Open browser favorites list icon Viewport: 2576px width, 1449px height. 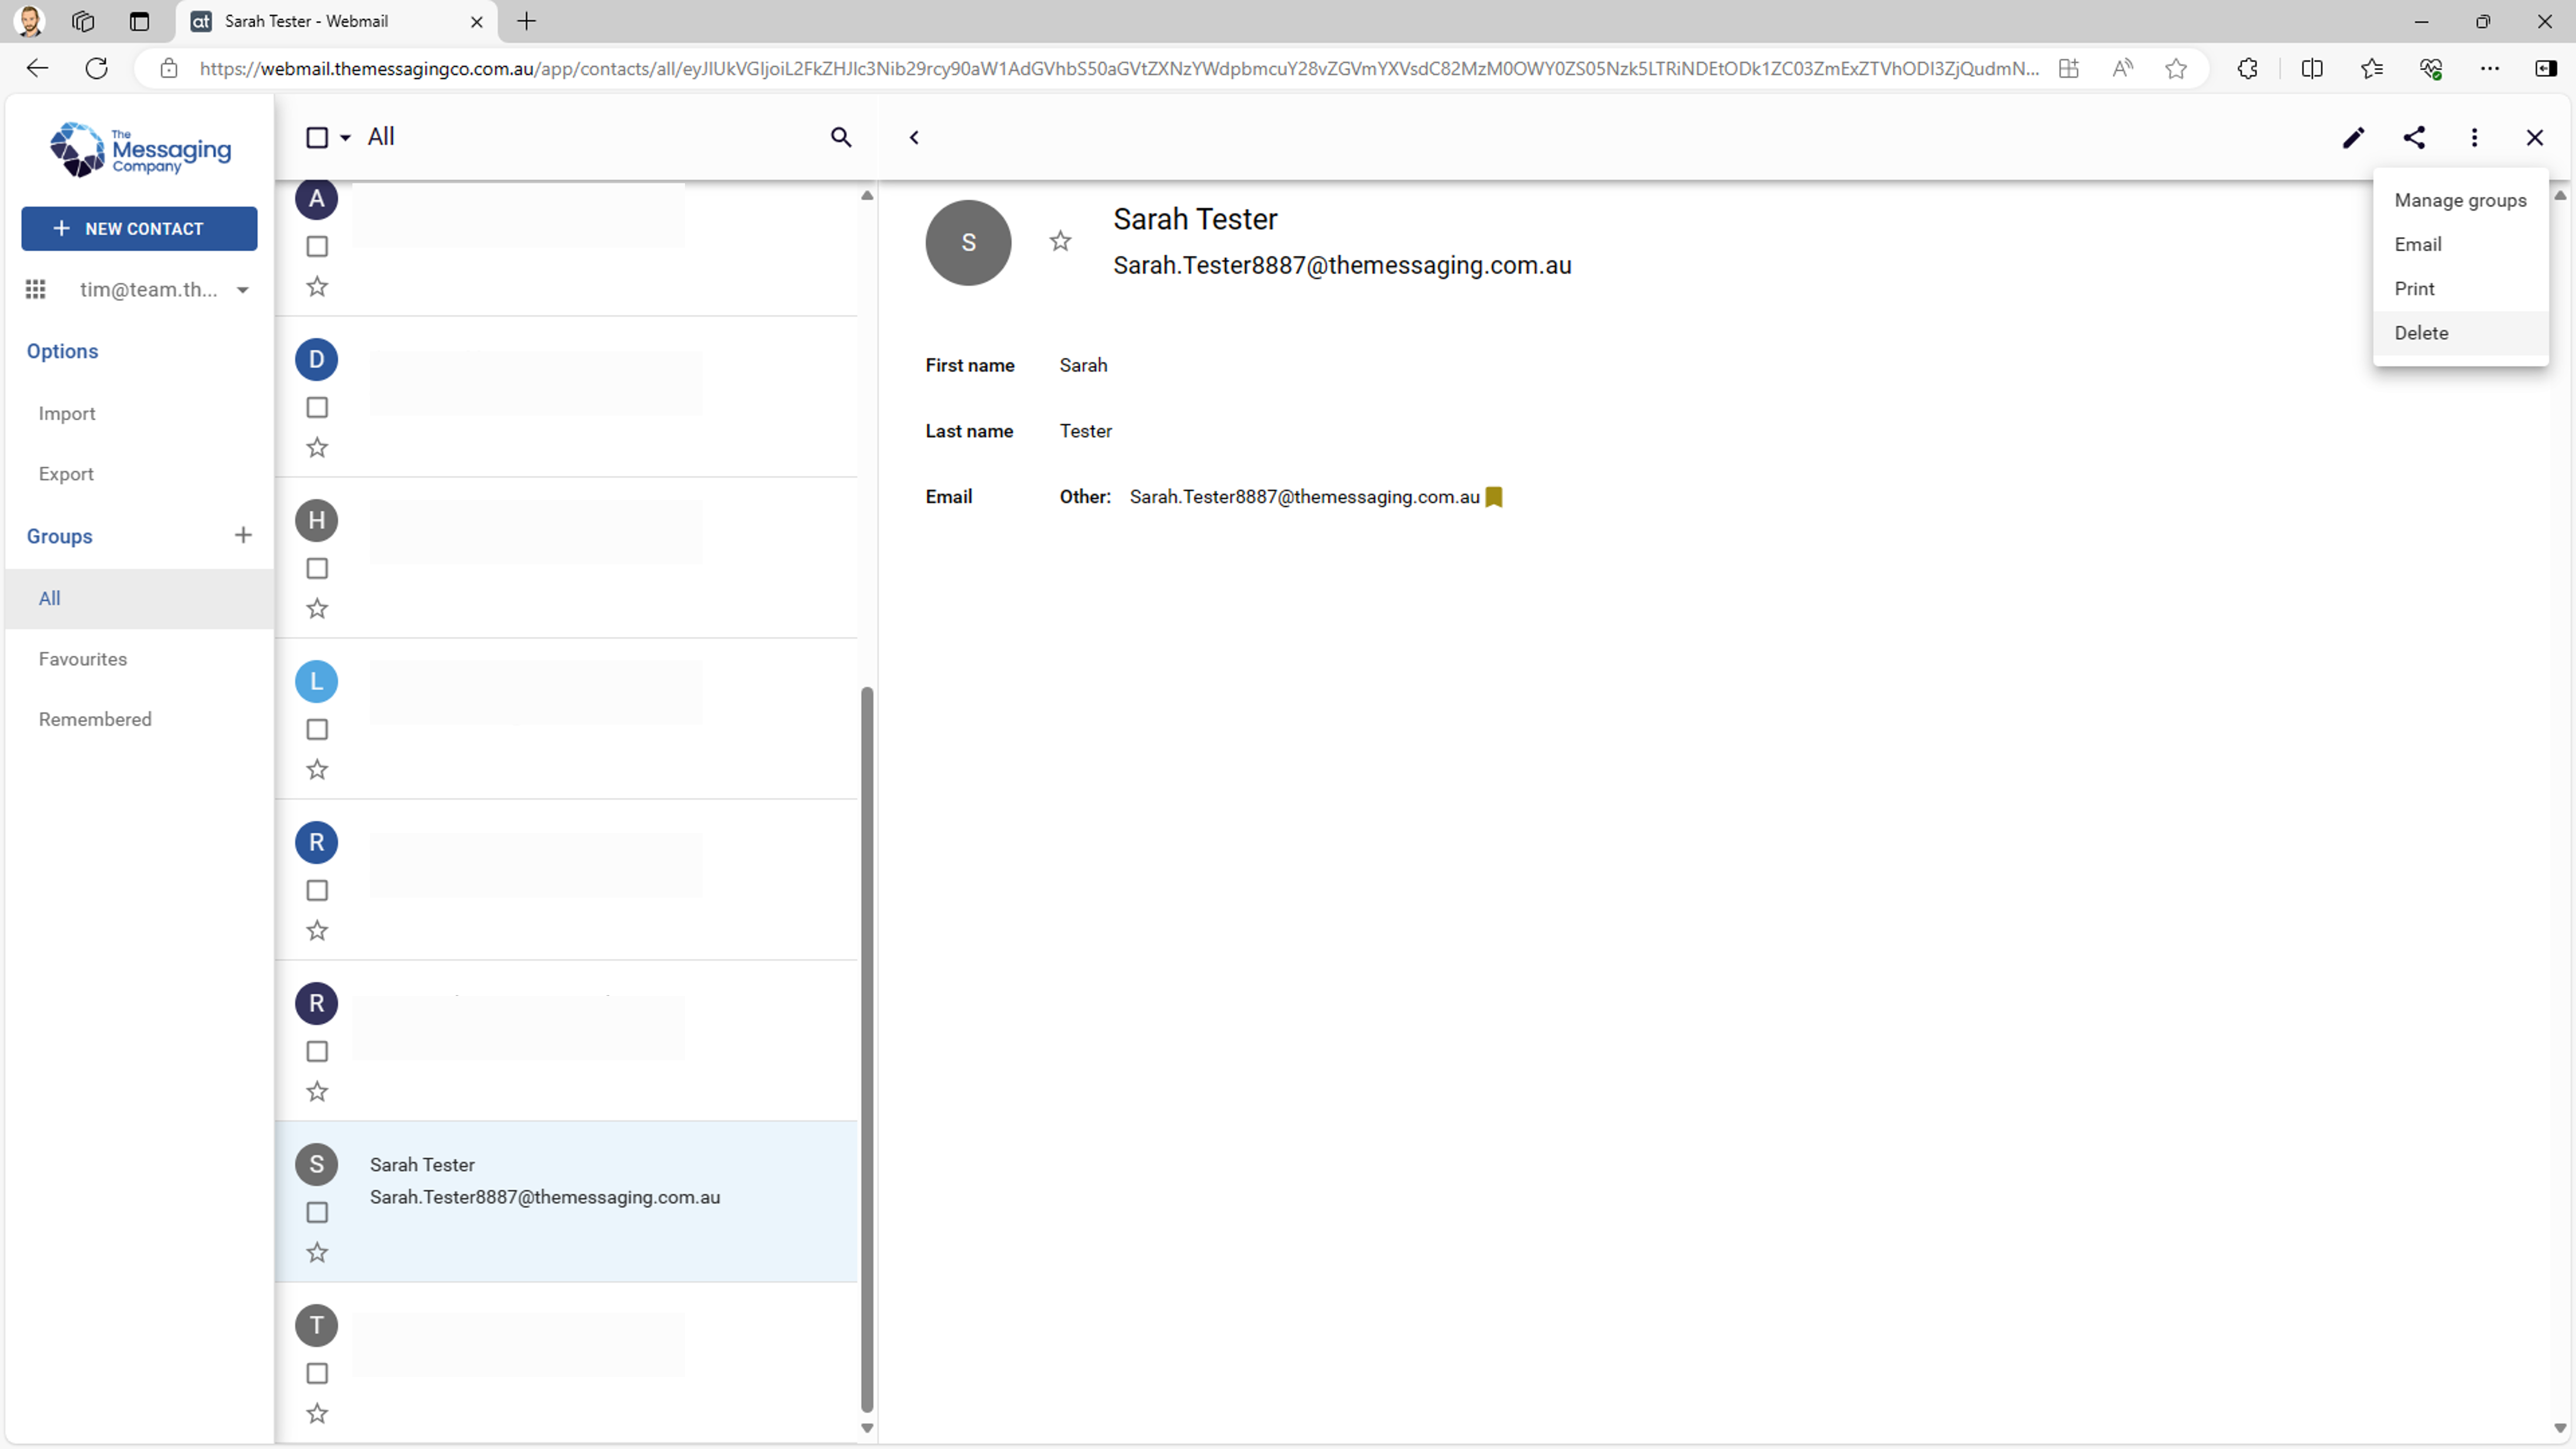[2371, 68]
